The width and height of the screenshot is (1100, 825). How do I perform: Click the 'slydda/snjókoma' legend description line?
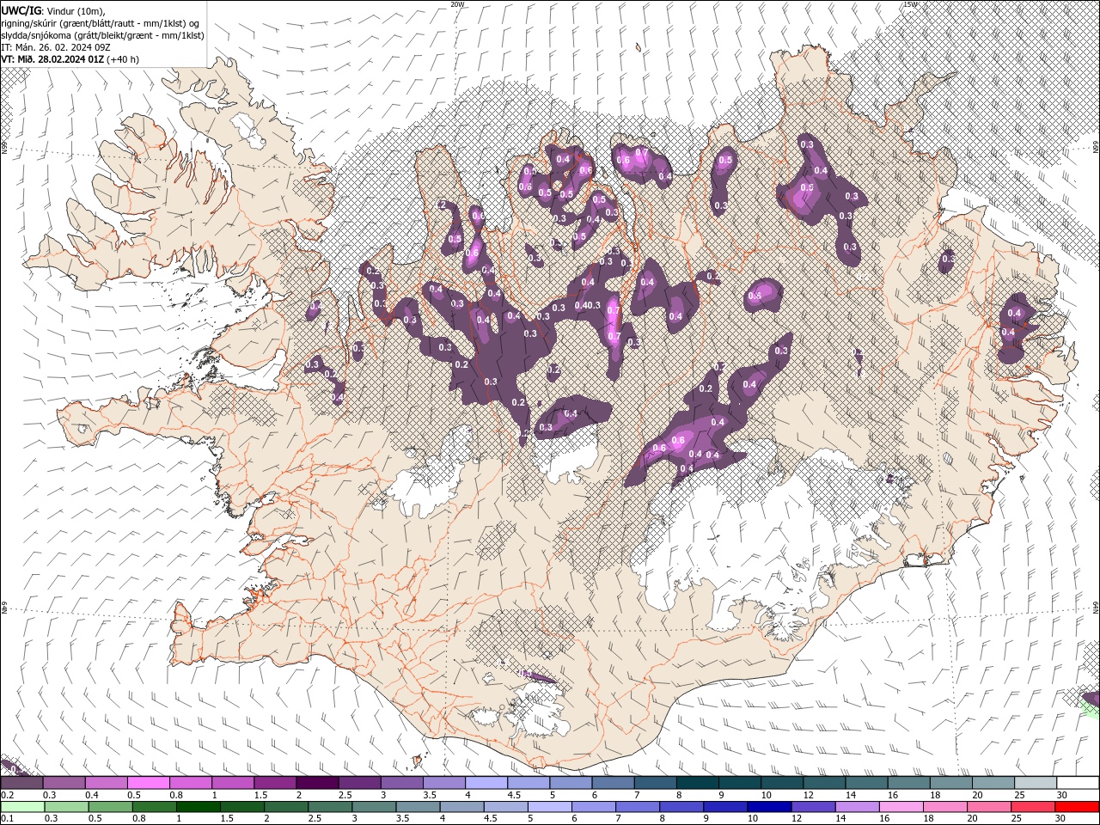(103, 35)
